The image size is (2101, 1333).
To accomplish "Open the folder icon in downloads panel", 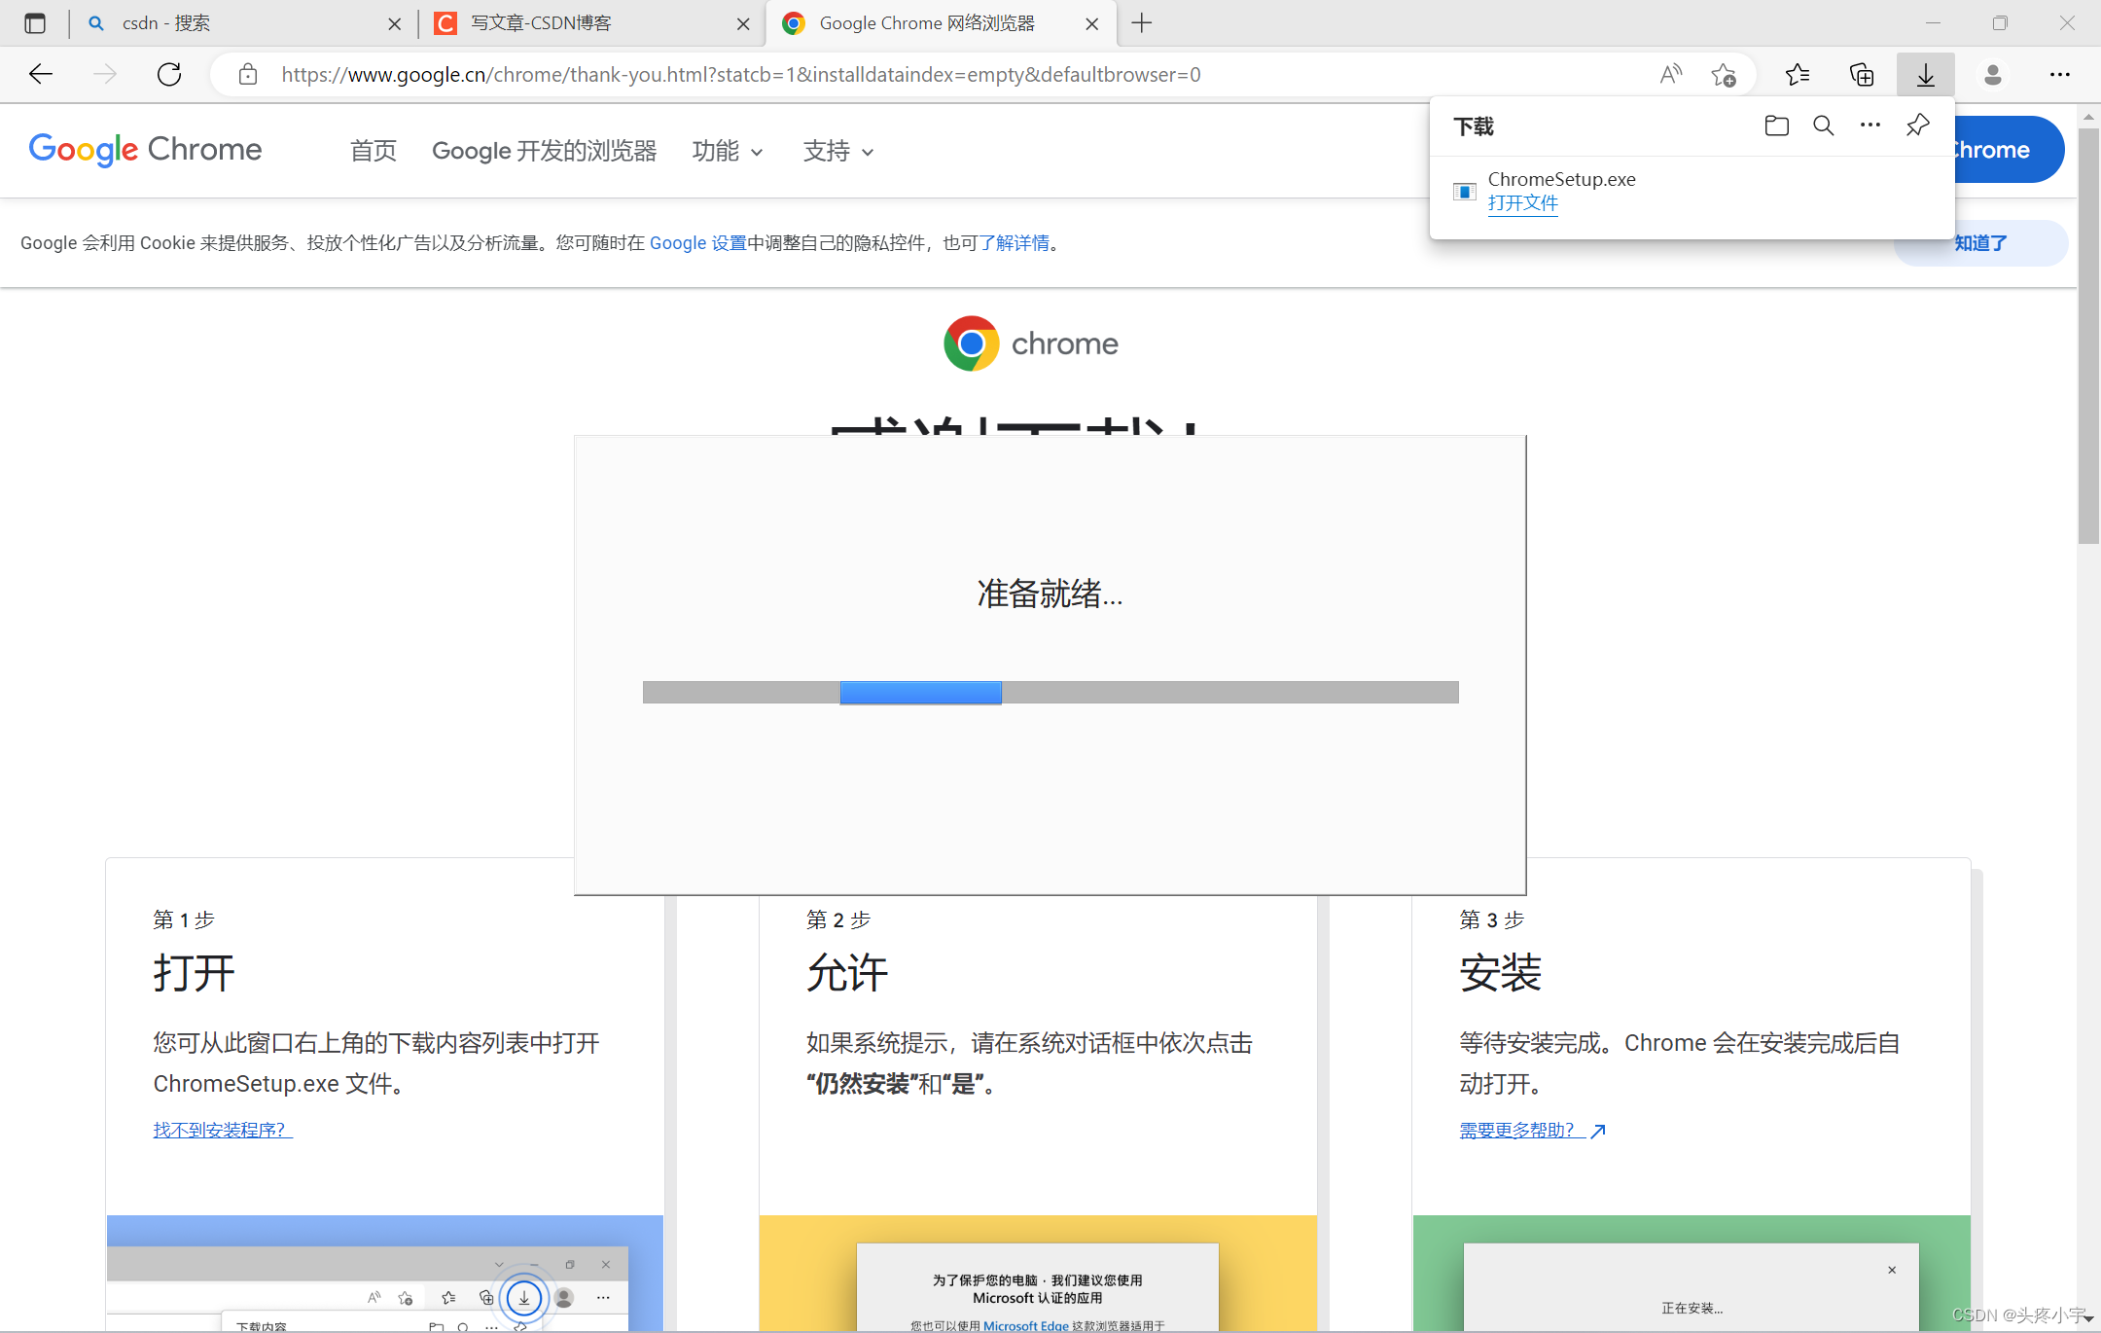I will 1773,127.
